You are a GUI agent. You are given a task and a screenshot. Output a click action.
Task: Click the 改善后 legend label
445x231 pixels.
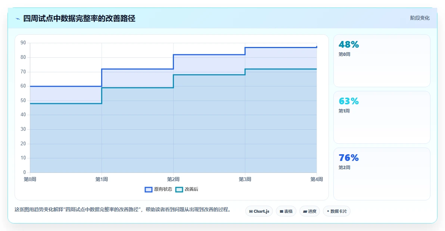(x=191, y=189)
